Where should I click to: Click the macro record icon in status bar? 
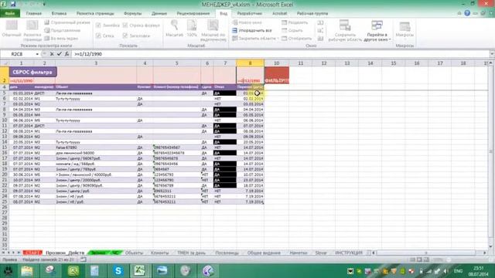click(84, 259)
